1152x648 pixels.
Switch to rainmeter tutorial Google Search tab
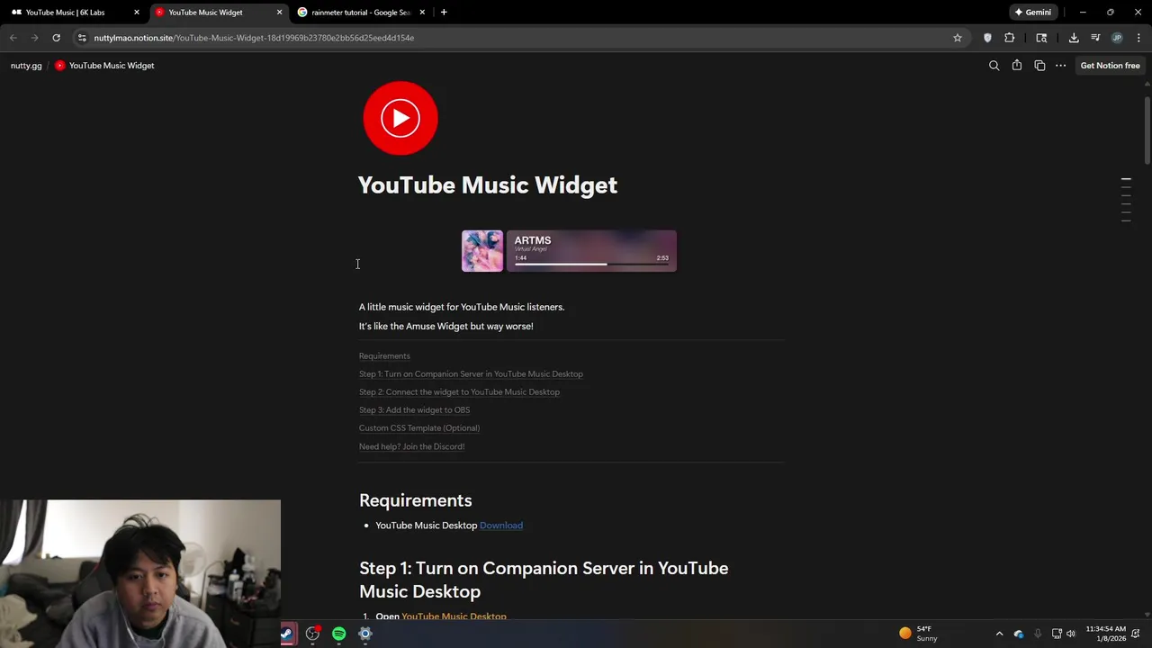coord(359,13)
